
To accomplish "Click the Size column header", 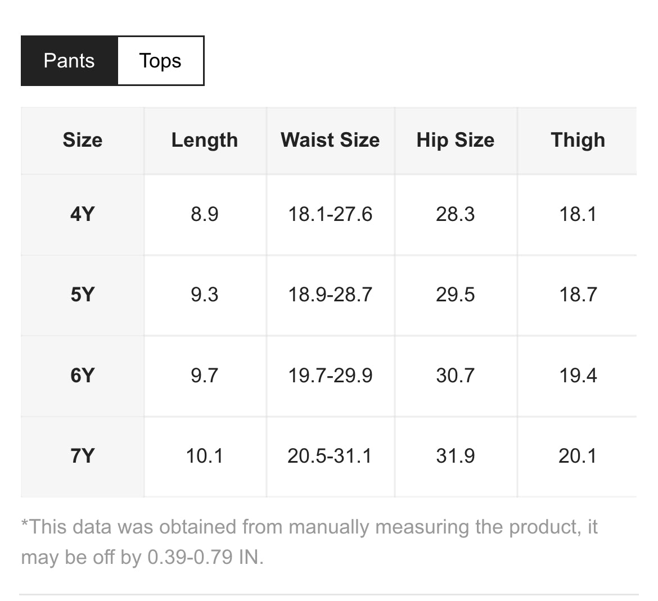I will click(x=83, y=140).
